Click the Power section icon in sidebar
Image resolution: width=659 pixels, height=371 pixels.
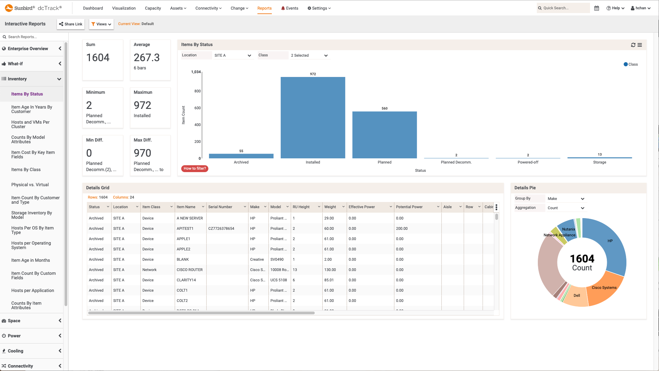[3, 336]
